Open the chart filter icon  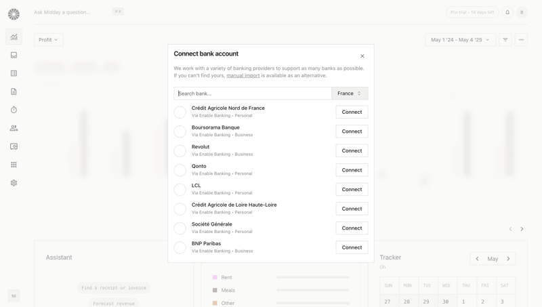coord(505,40)
